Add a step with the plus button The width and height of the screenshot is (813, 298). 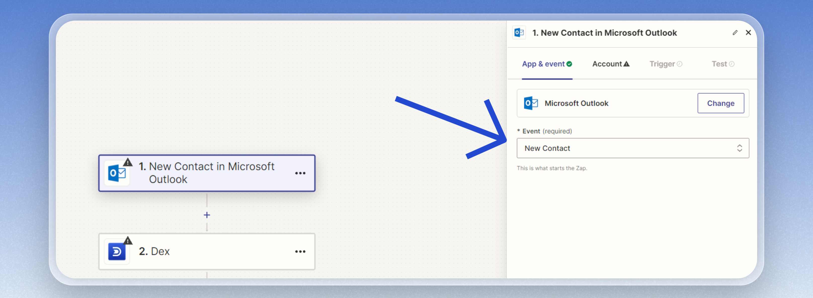(207, 215)
